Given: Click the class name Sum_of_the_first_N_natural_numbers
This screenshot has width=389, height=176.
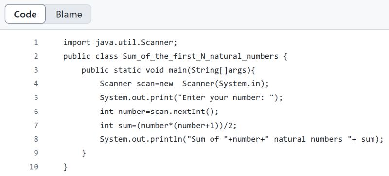Looking at the screenshot, I should tap(200, 57).
